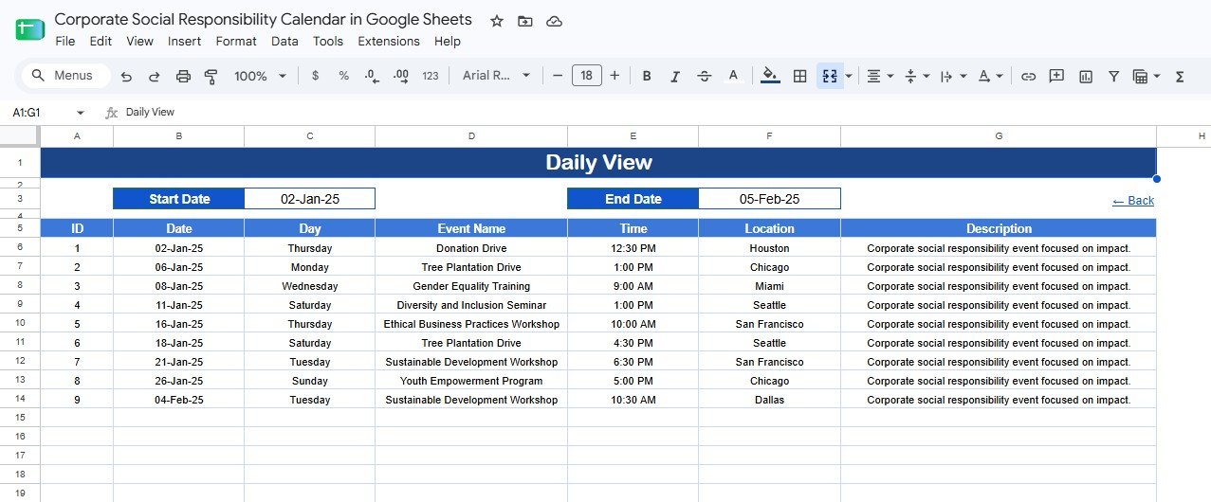The image size is (1211, 502).
Task: Star the document
Action: click(x=496, y=21)
